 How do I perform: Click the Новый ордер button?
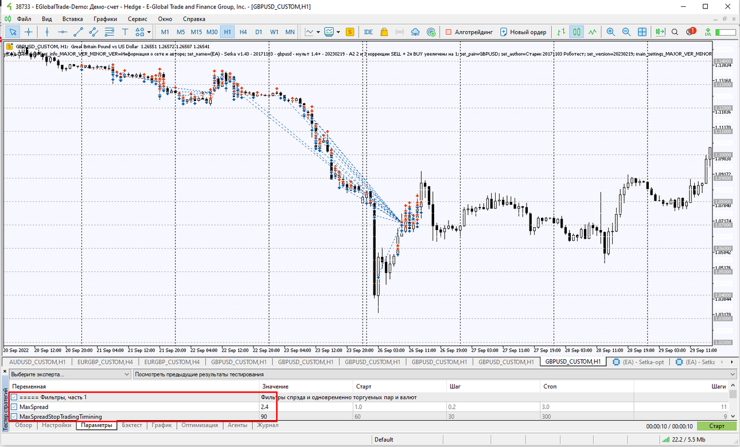pos(523,32)
